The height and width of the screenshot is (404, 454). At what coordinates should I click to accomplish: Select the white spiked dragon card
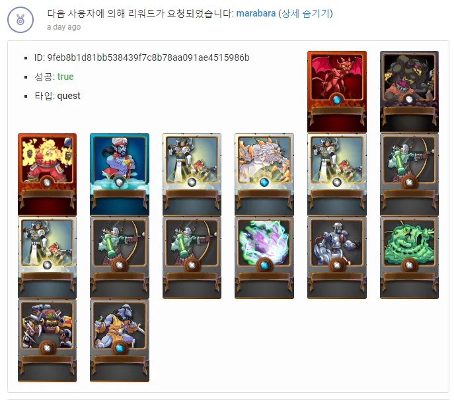[x=264, y=174]
